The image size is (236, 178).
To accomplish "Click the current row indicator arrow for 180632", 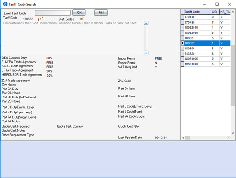I will pyautogui.click(x=182, y=43).
